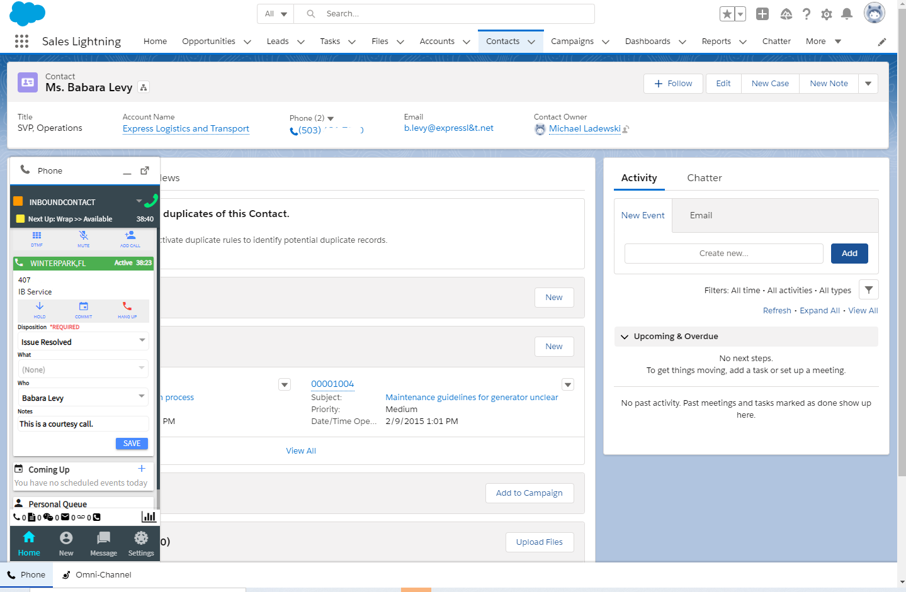Open case 00001004
Image resolution: width=906 pixels, height=592 pixels.
332,384
